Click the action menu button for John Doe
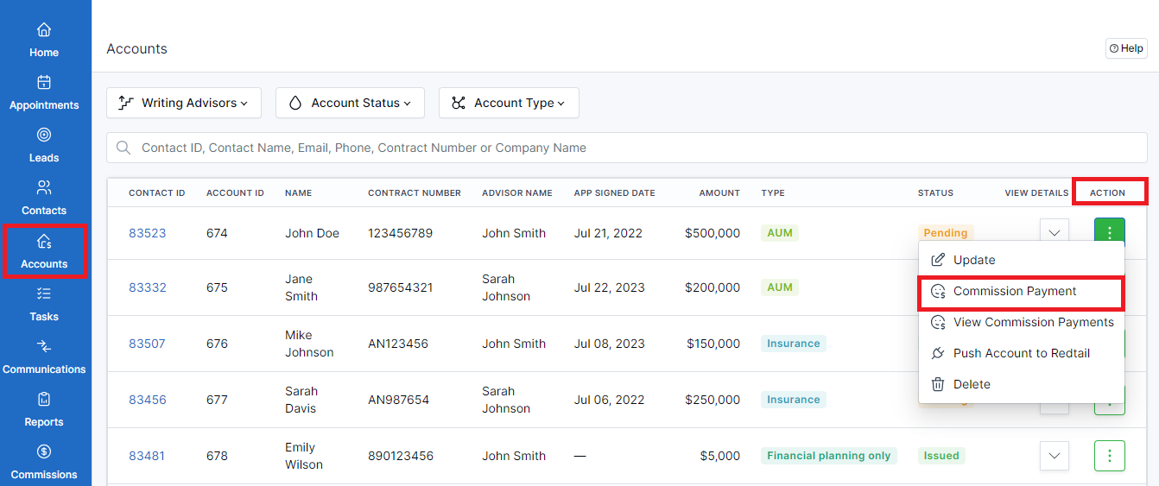 pyautogui.click(x=1110, y=230)
